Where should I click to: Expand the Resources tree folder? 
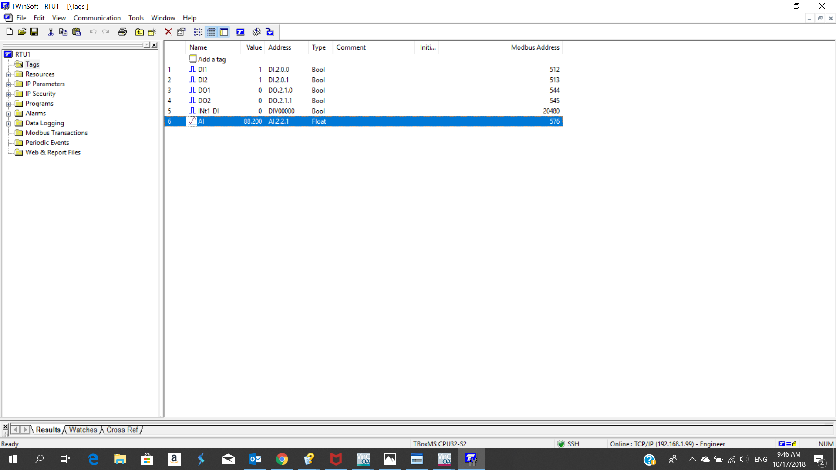click(8, 74)
